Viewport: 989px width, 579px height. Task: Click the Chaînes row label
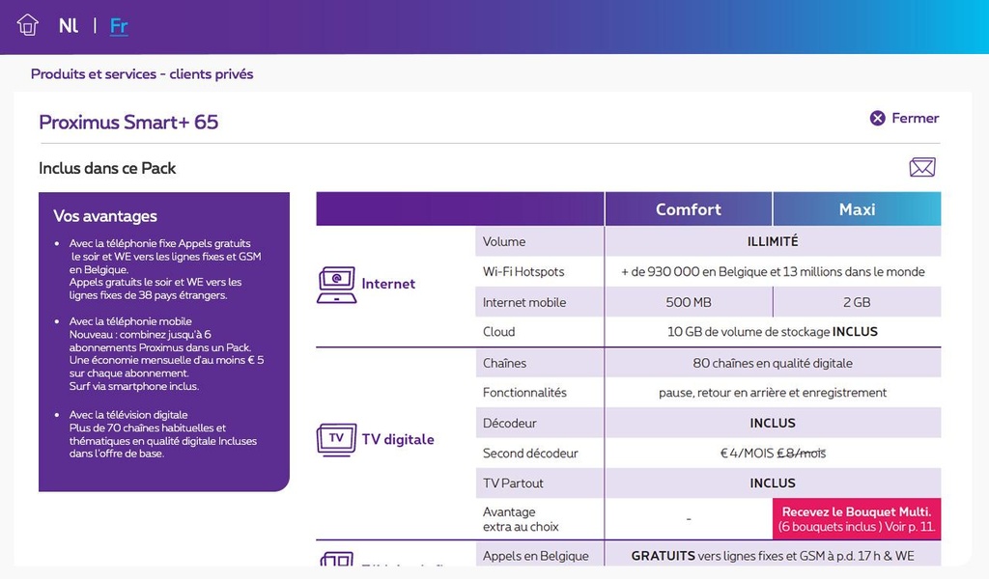(x=504, y=363)
